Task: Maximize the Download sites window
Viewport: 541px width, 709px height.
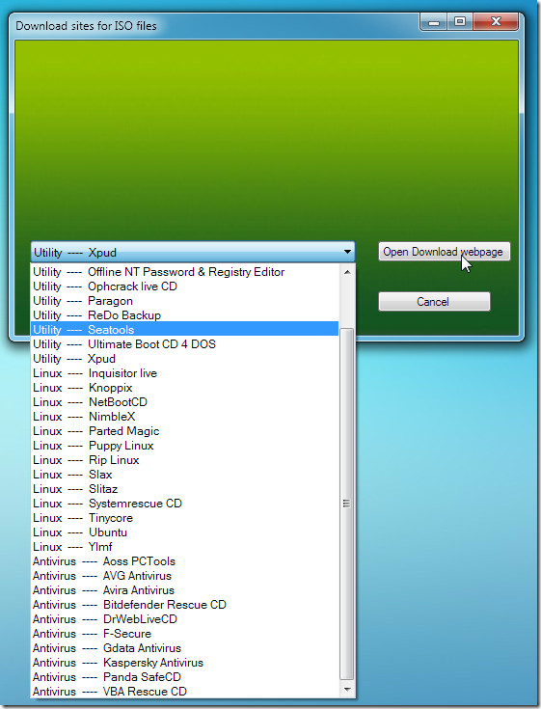Action: [x=460, y=21]
